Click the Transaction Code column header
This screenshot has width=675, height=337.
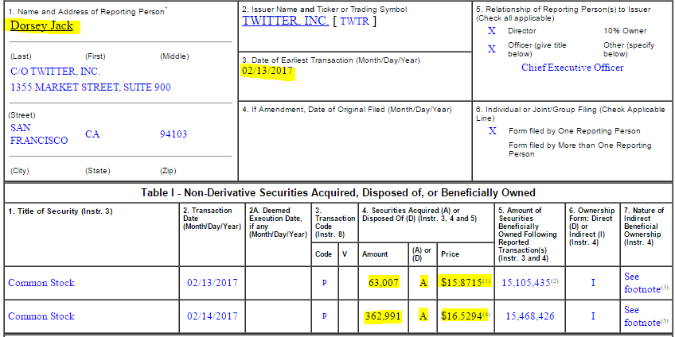coord(335,223)
